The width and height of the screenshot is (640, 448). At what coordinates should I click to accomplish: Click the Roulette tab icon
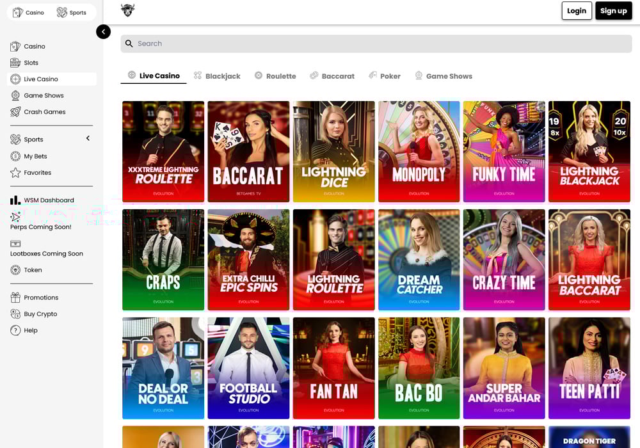tap(259, 76)
